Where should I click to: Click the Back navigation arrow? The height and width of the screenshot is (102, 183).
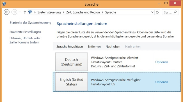click(x=7, y=12)
